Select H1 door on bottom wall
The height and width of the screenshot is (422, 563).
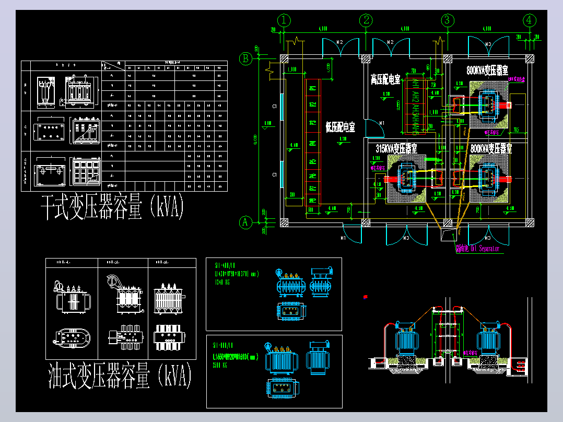pos(352,234)
